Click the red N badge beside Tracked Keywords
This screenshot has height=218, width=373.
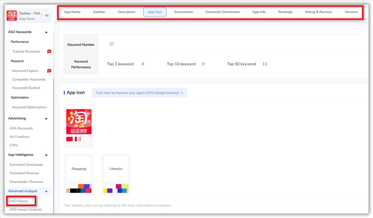click(x=49, y=52)
